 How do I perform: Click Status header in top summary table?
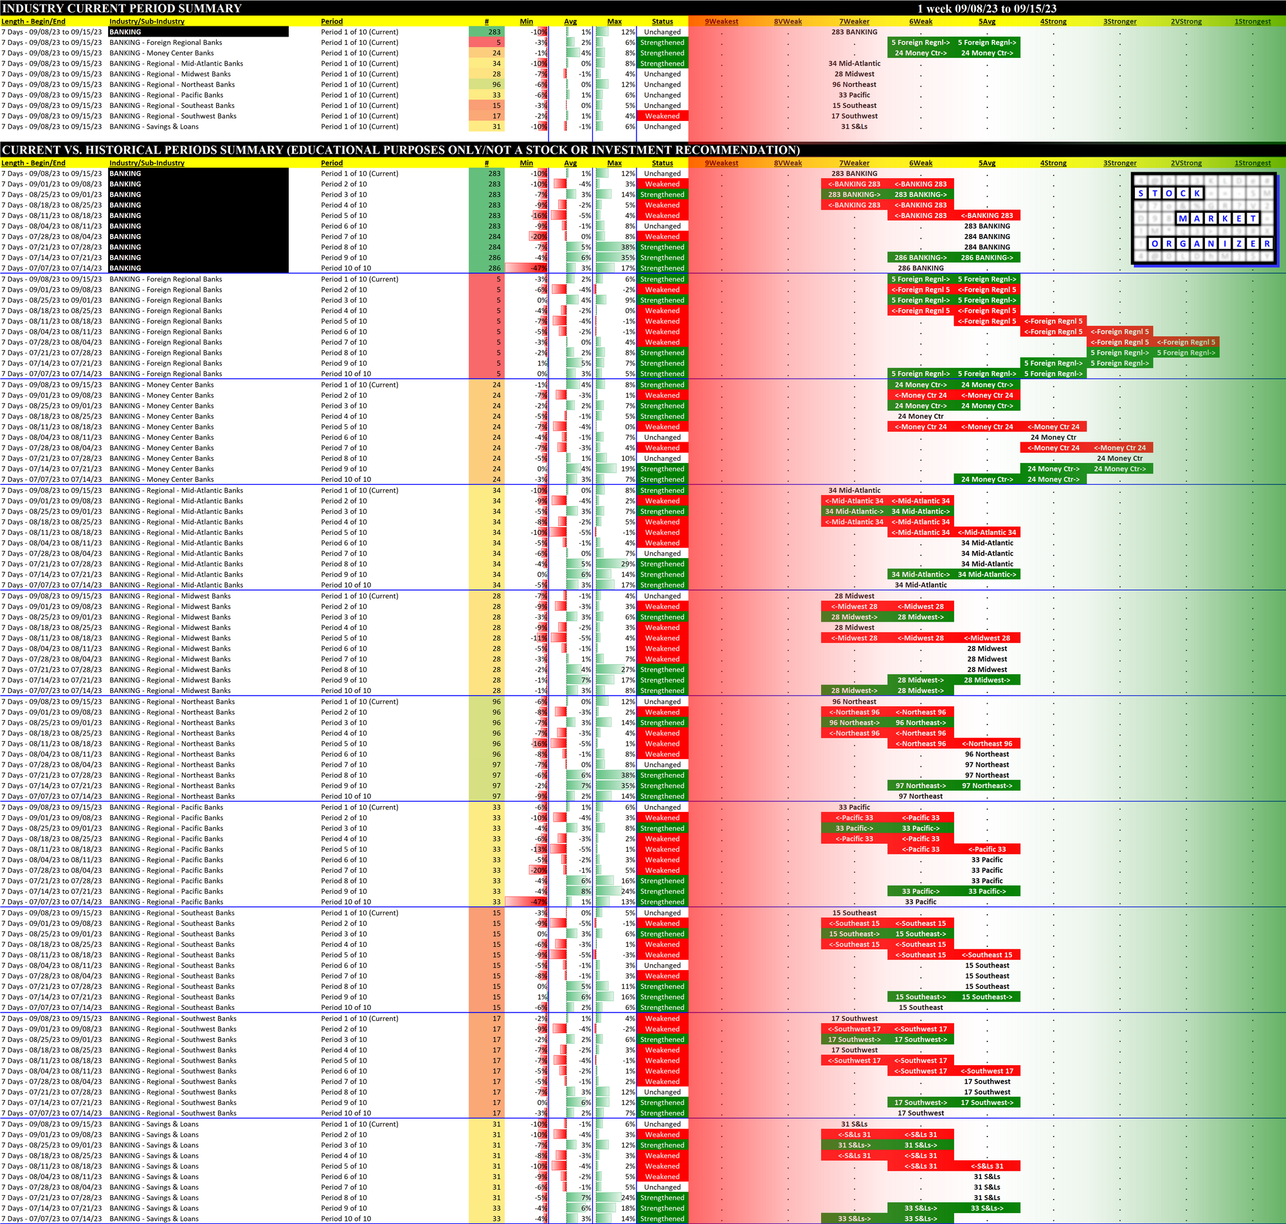coord(662,21)
